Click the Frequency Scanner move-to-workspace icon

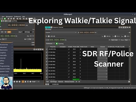122,27
